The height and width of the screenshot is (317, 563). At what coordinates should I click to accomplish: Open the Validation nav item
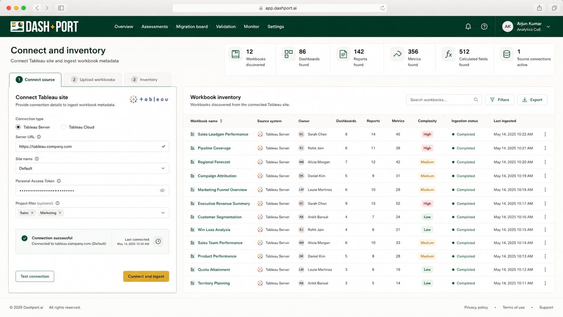(x=226, y=26)
